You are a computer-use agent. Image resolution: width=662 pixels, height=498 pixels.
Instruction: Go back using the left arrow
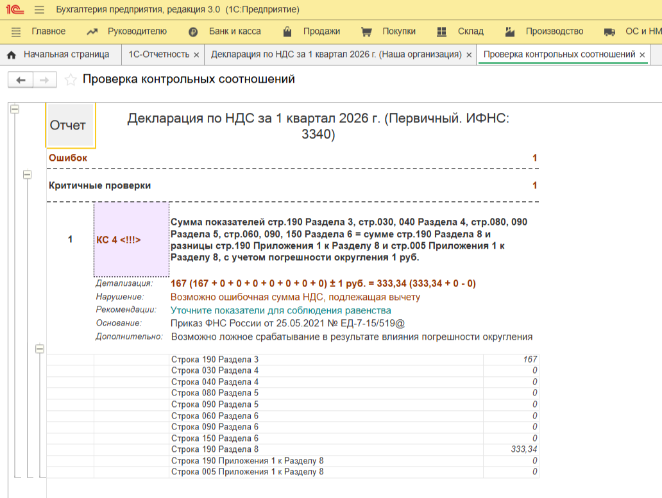point(21,79)
